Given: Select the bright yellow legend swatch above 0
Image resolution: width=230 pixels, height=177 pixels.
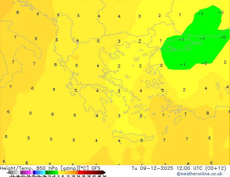Looking at the screenshot, I should pyautogui.click(x=59, y=172).
